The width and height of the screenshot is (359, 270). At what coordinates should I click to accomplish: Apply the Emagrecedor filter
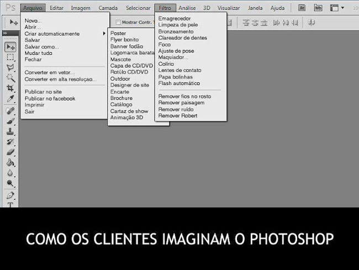point(174,18)
